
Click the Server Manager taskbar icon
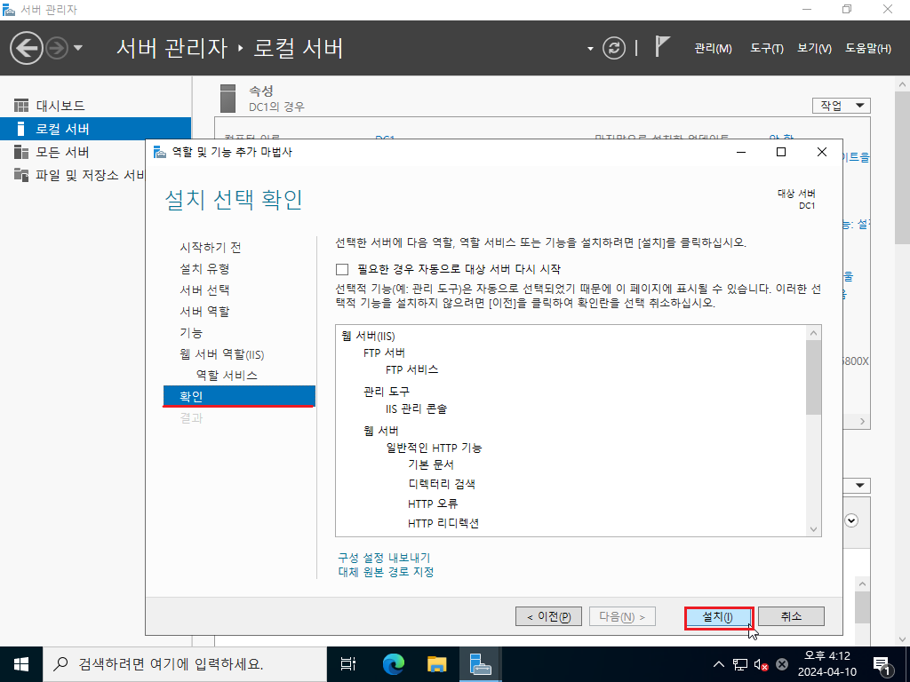(x=481, y=664)
